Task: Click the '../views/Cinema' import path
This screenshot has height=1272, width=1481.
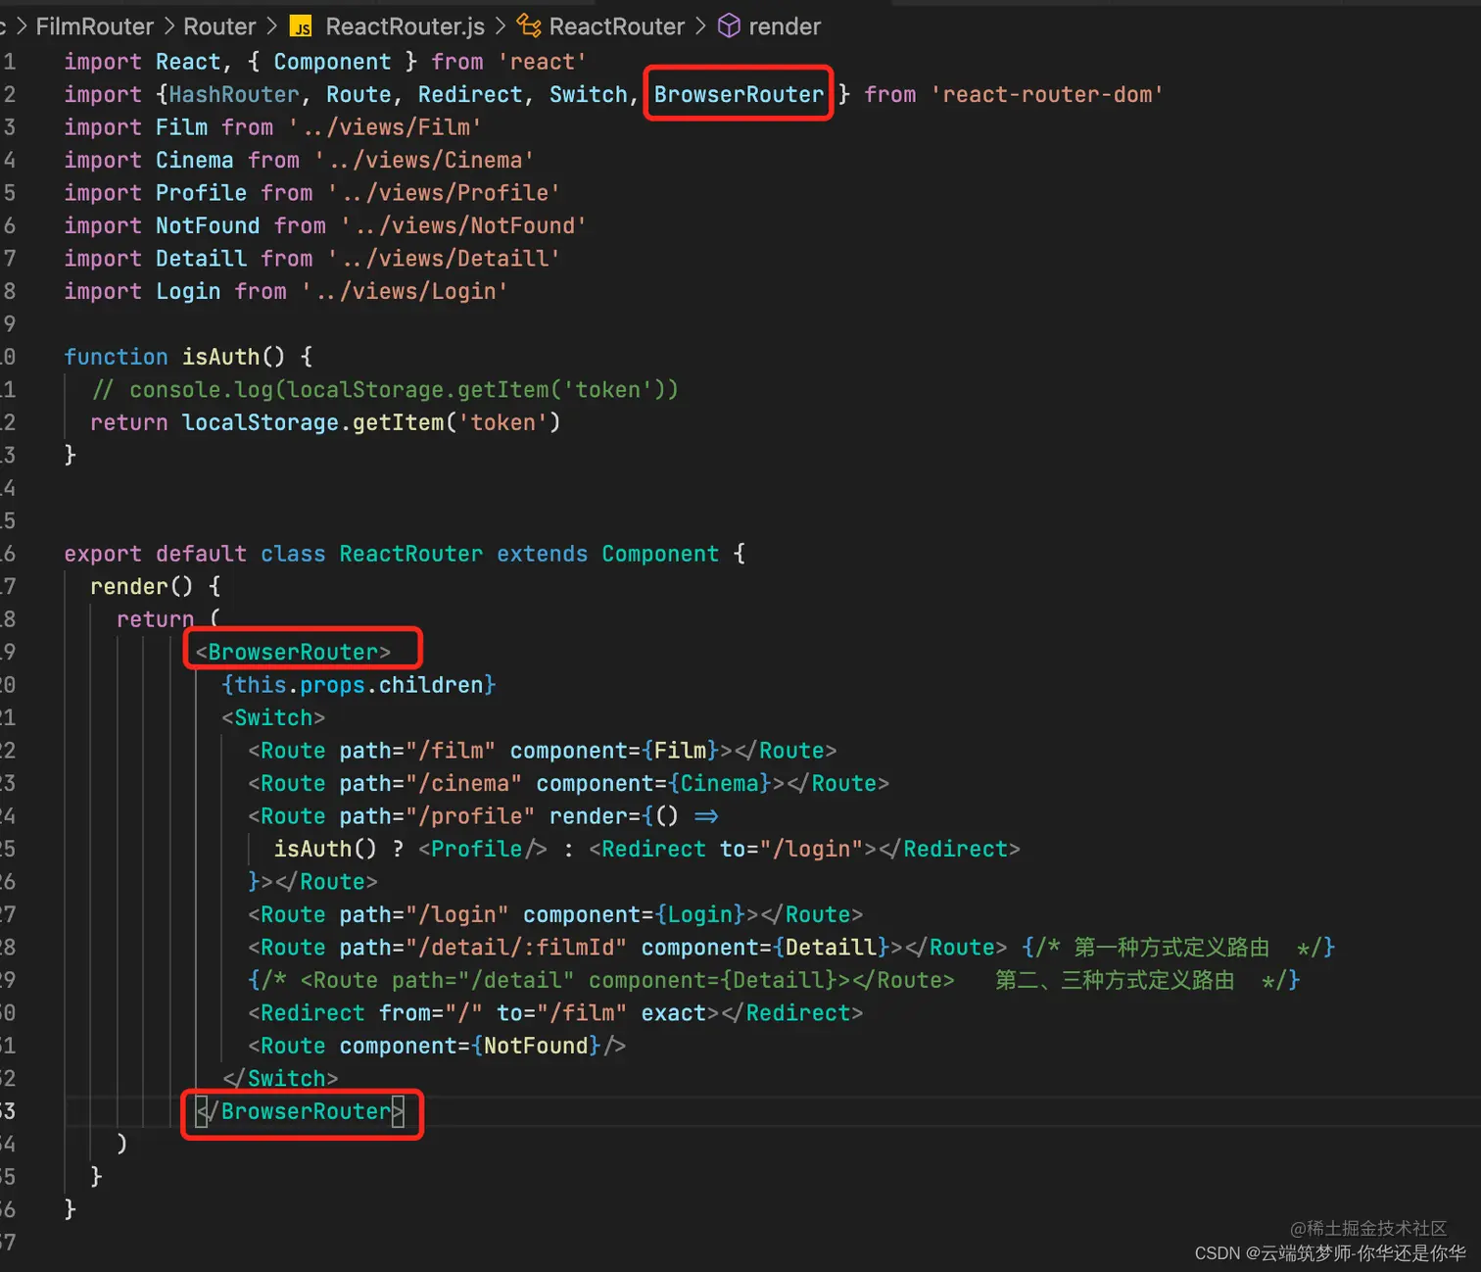Action: point(424,160)
